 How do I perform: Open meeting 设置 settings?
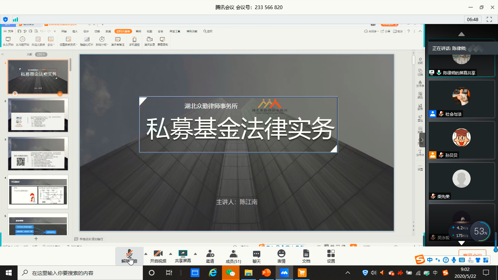pyautogui.click(x=331, y=256)
